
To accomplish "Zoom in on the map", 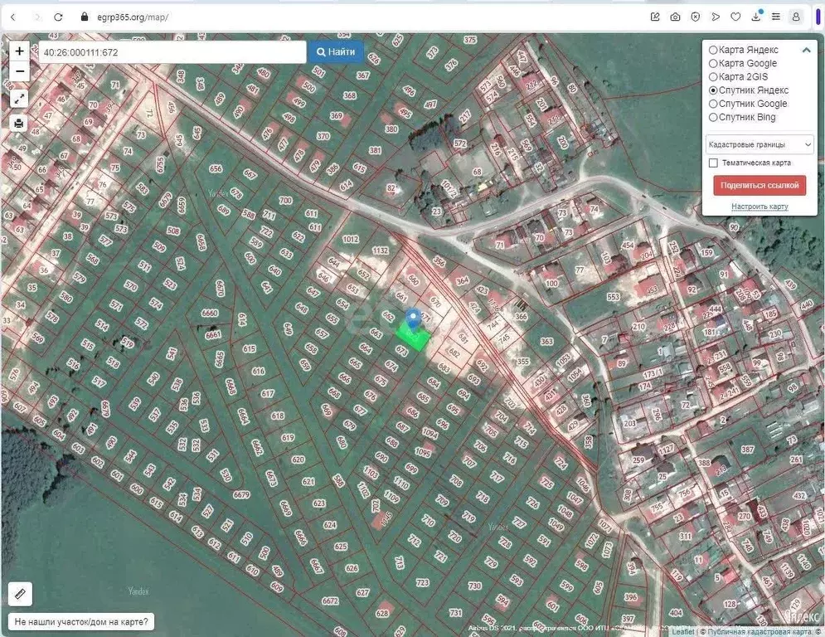I will click(x=20, y=51).
